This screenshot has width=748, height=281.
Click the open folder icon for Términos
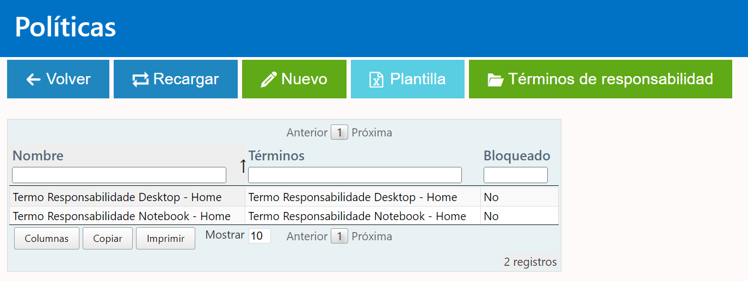tap(496, 80)
